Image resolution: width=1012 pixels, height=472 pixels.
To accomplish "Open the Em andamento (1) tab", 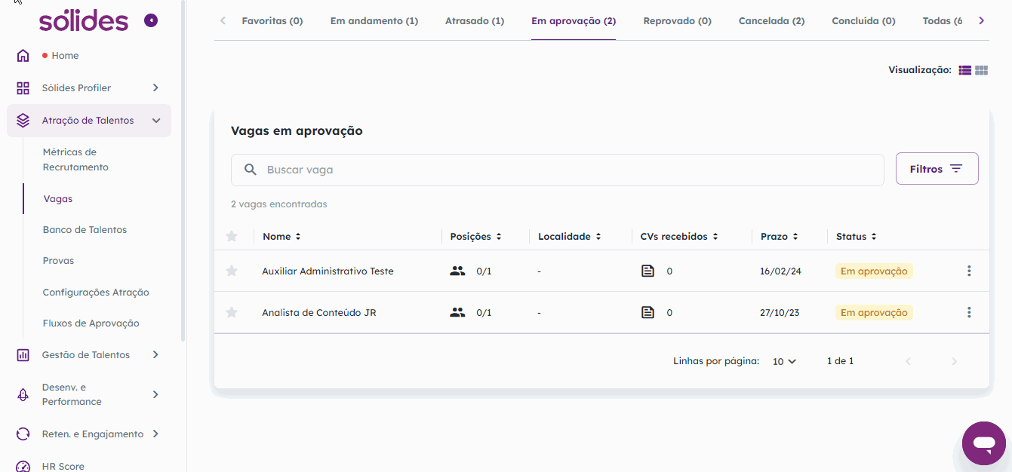I will pos(374,21).
